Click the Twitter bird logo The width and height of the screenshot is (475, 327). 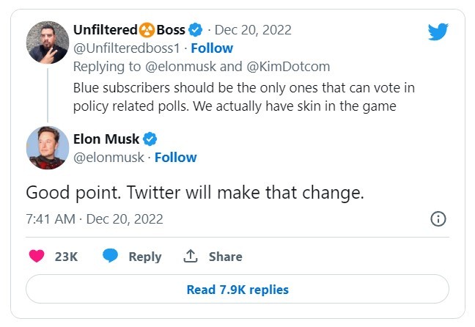[x=438, y=32]
